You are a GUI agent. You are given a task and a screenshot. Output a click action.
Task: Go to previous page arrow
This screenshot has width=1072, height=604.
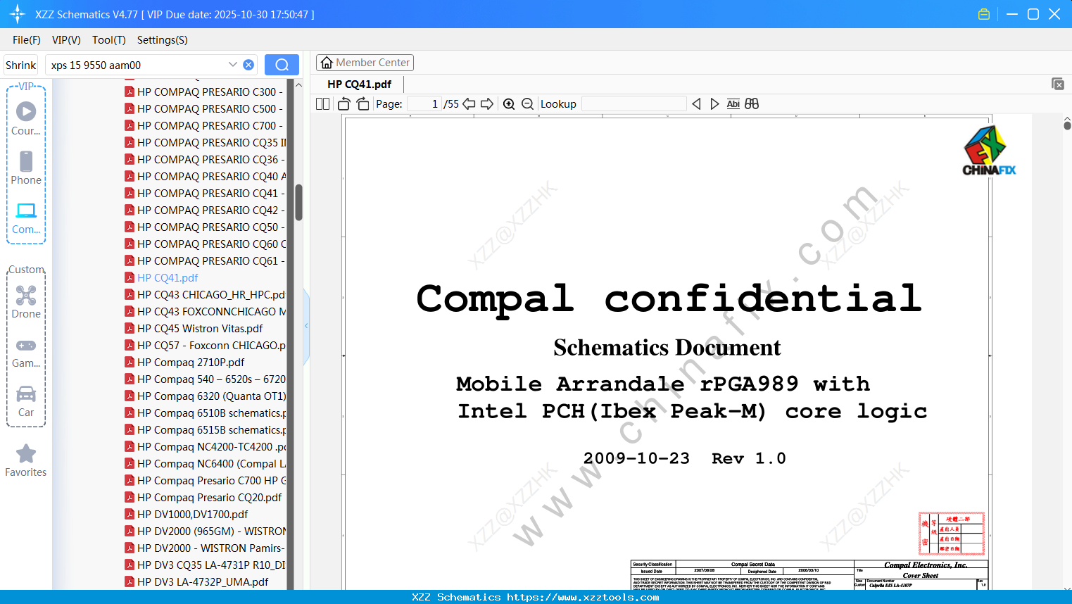point(469,103)
